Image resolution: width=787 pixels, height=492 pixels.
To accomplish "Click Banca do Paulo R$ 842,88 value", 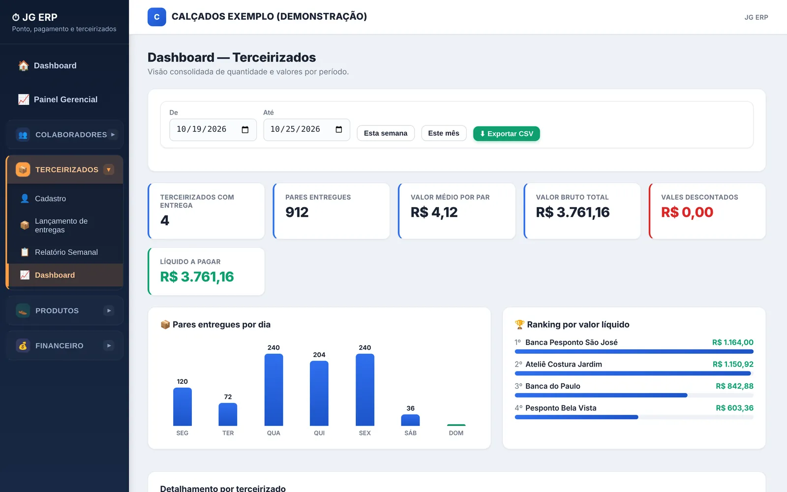I will click(x=734, y=386).
